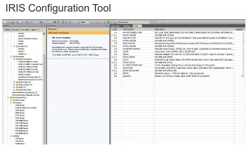The height and width of the screenshot is (146, 247).
Task: Collapse the WiNG Controllers node
Action: [x=14, y=59]
